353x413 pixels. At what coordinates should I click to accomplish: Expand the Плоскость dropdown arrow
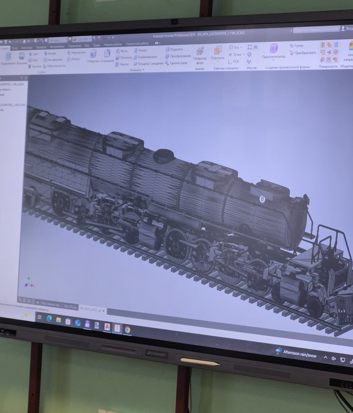click(218, 62)
